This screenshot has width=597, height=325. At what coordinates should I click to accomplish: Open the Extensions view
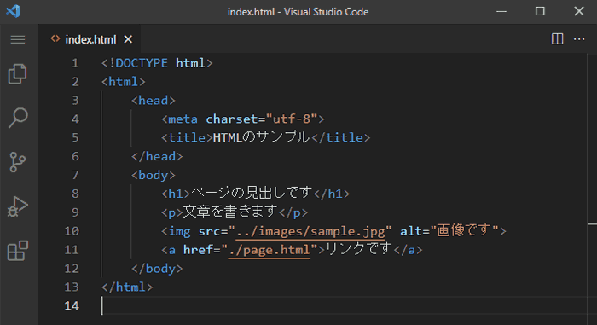18,251
